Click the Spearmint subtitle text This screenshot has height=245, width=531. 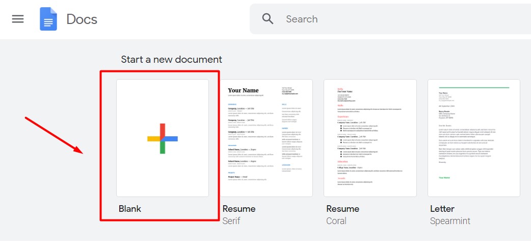point(450,221)
